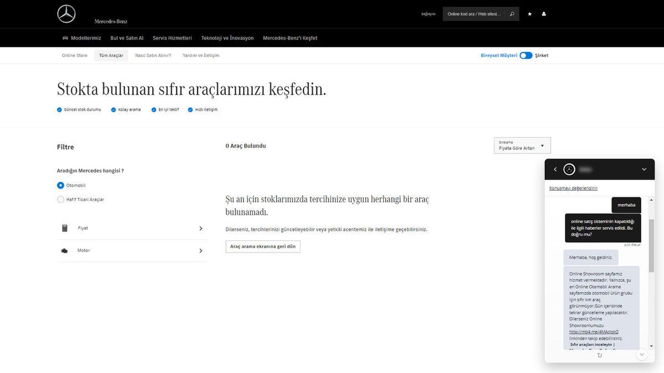Click the Araç arama ekranına geri dön button
This screenshot has height=373, width=664.
[x=263, y=246]
